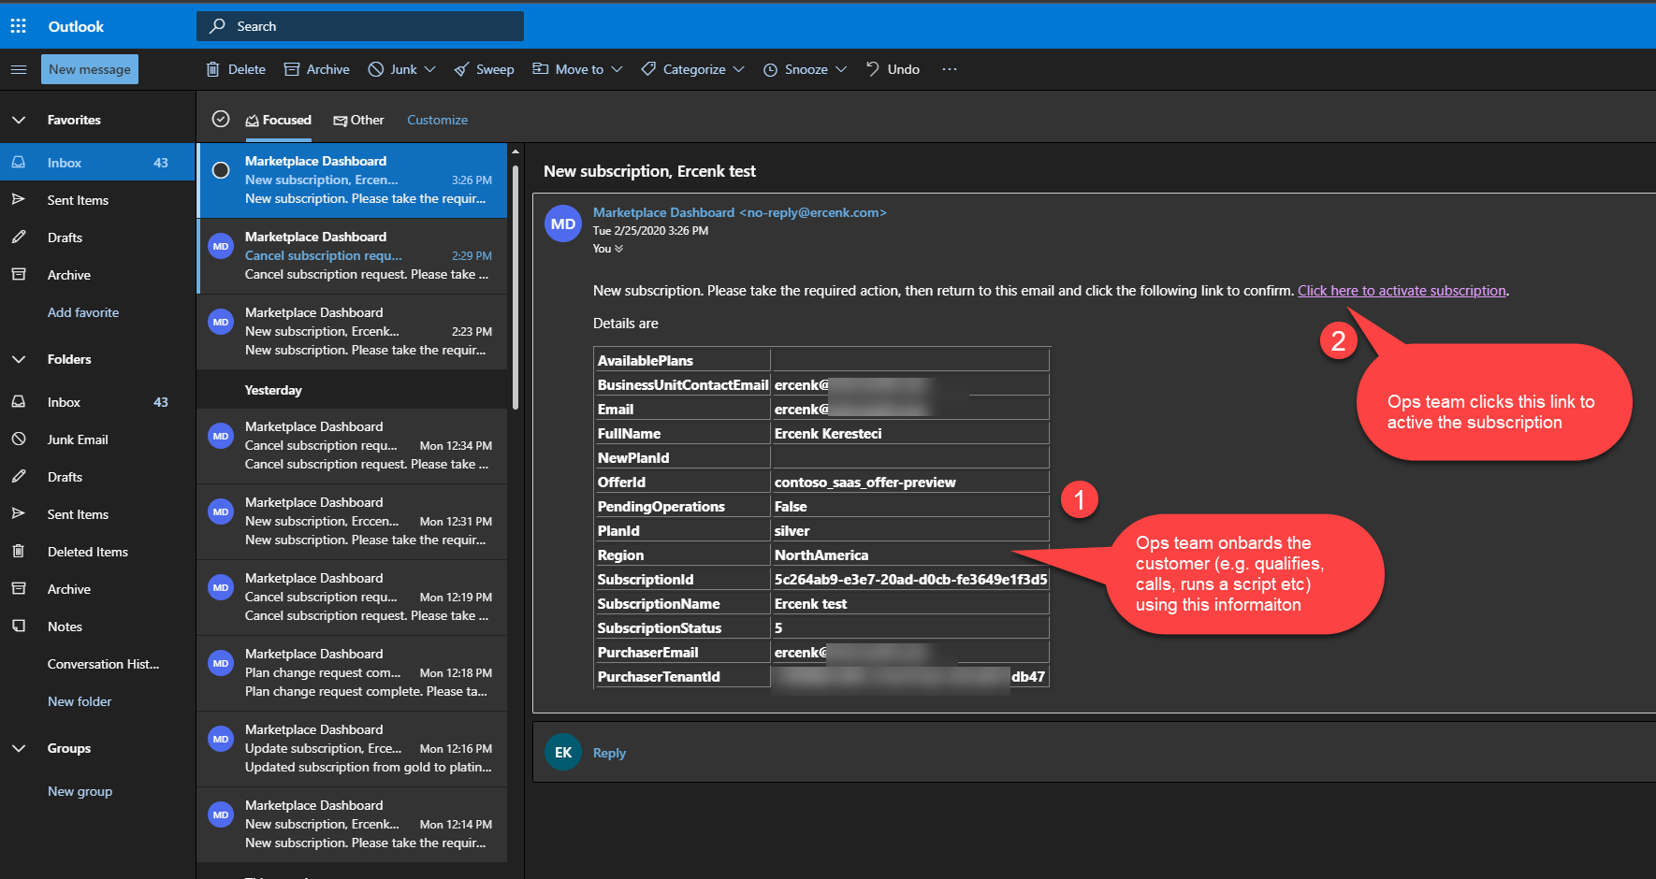Open the more actions ellipsis in toolbar
Screen dimensions: 1656x879
(x=950, y=69)
